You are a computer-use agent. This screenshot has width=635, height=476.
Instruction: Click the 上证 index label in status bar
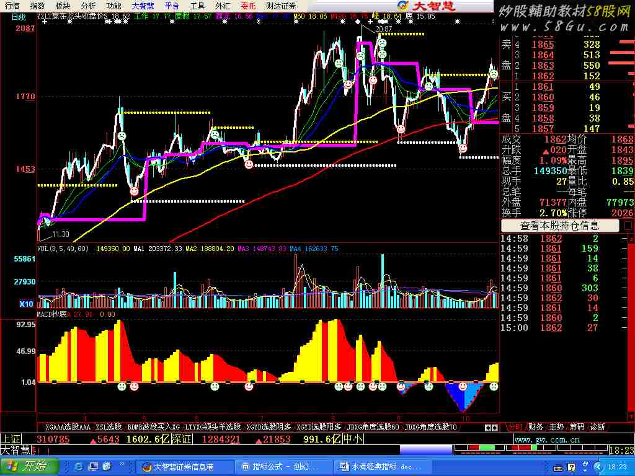click(x=11, y=439)
